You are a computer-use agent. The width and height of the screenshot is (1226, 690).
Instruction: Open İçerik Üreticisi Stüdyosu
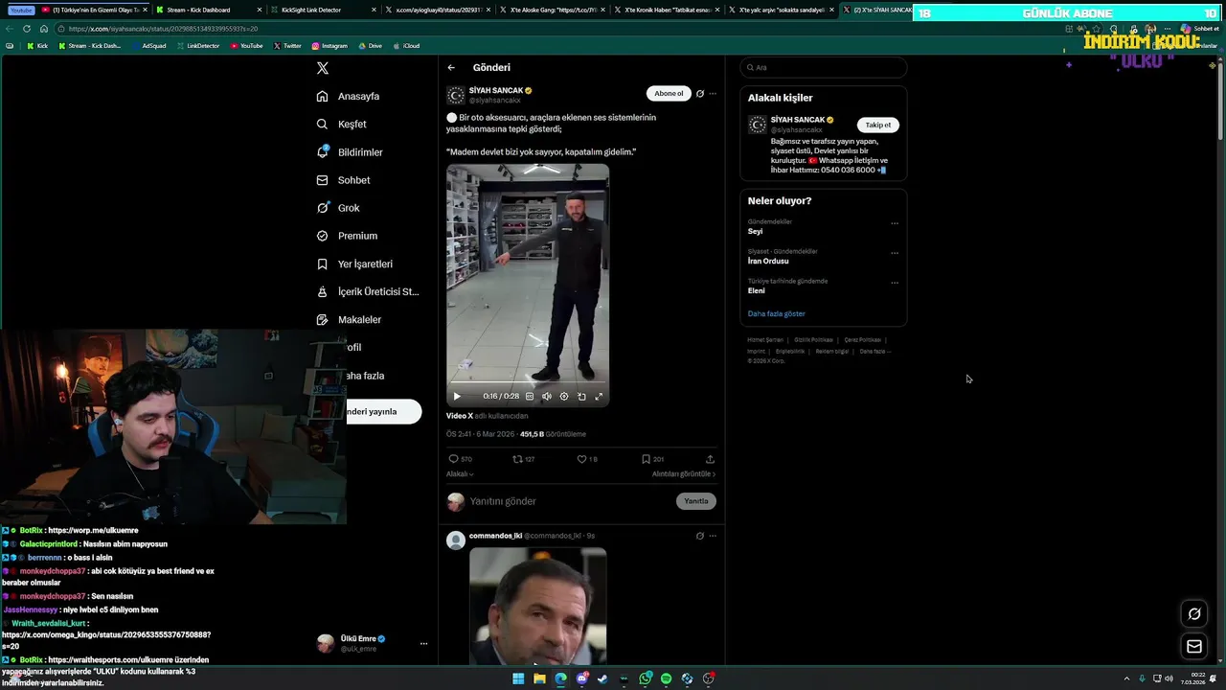point(368,291)
